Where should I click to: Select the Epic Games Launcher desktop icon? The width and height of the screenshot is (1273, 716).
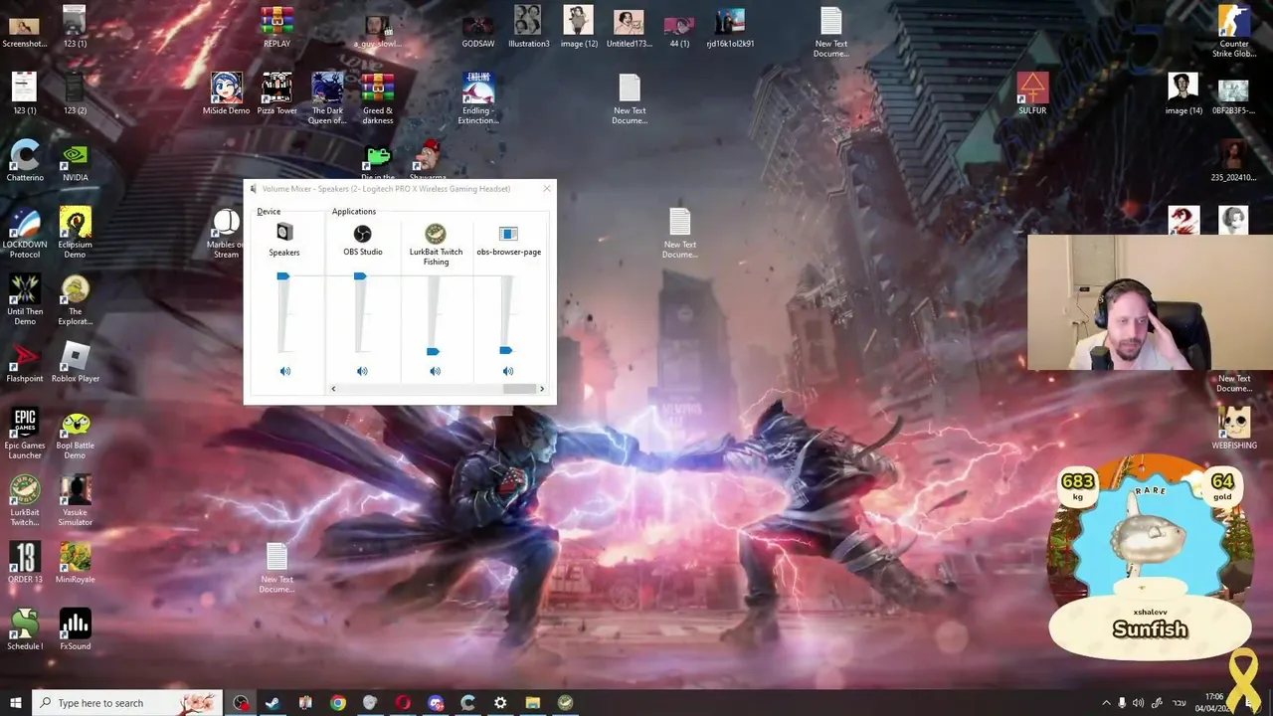(x=25, y=434)
